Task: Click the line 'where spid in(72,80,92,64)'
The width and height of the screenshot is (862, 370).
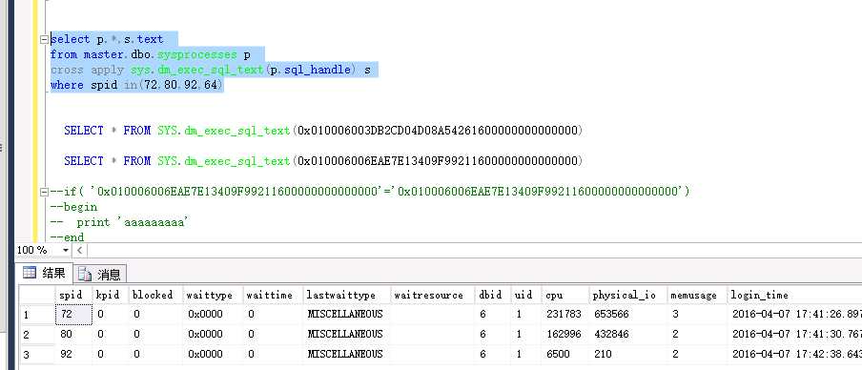Action: click(137, 85)
